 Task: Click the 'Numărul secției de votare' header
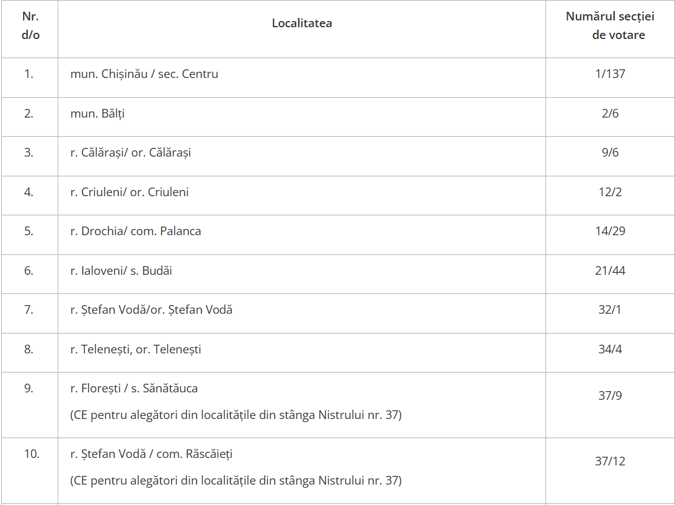point(610,25)
